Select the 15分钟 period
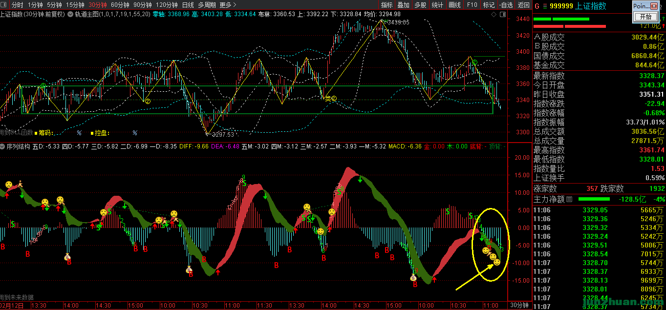 75,5
